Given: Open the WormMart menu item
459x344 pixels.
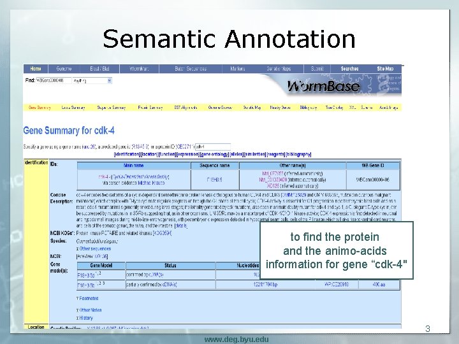Looking at the screenshot, I should (139, 69).
